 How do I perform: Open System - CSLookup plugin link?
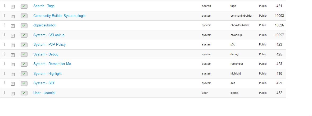(x=49, y=35)
